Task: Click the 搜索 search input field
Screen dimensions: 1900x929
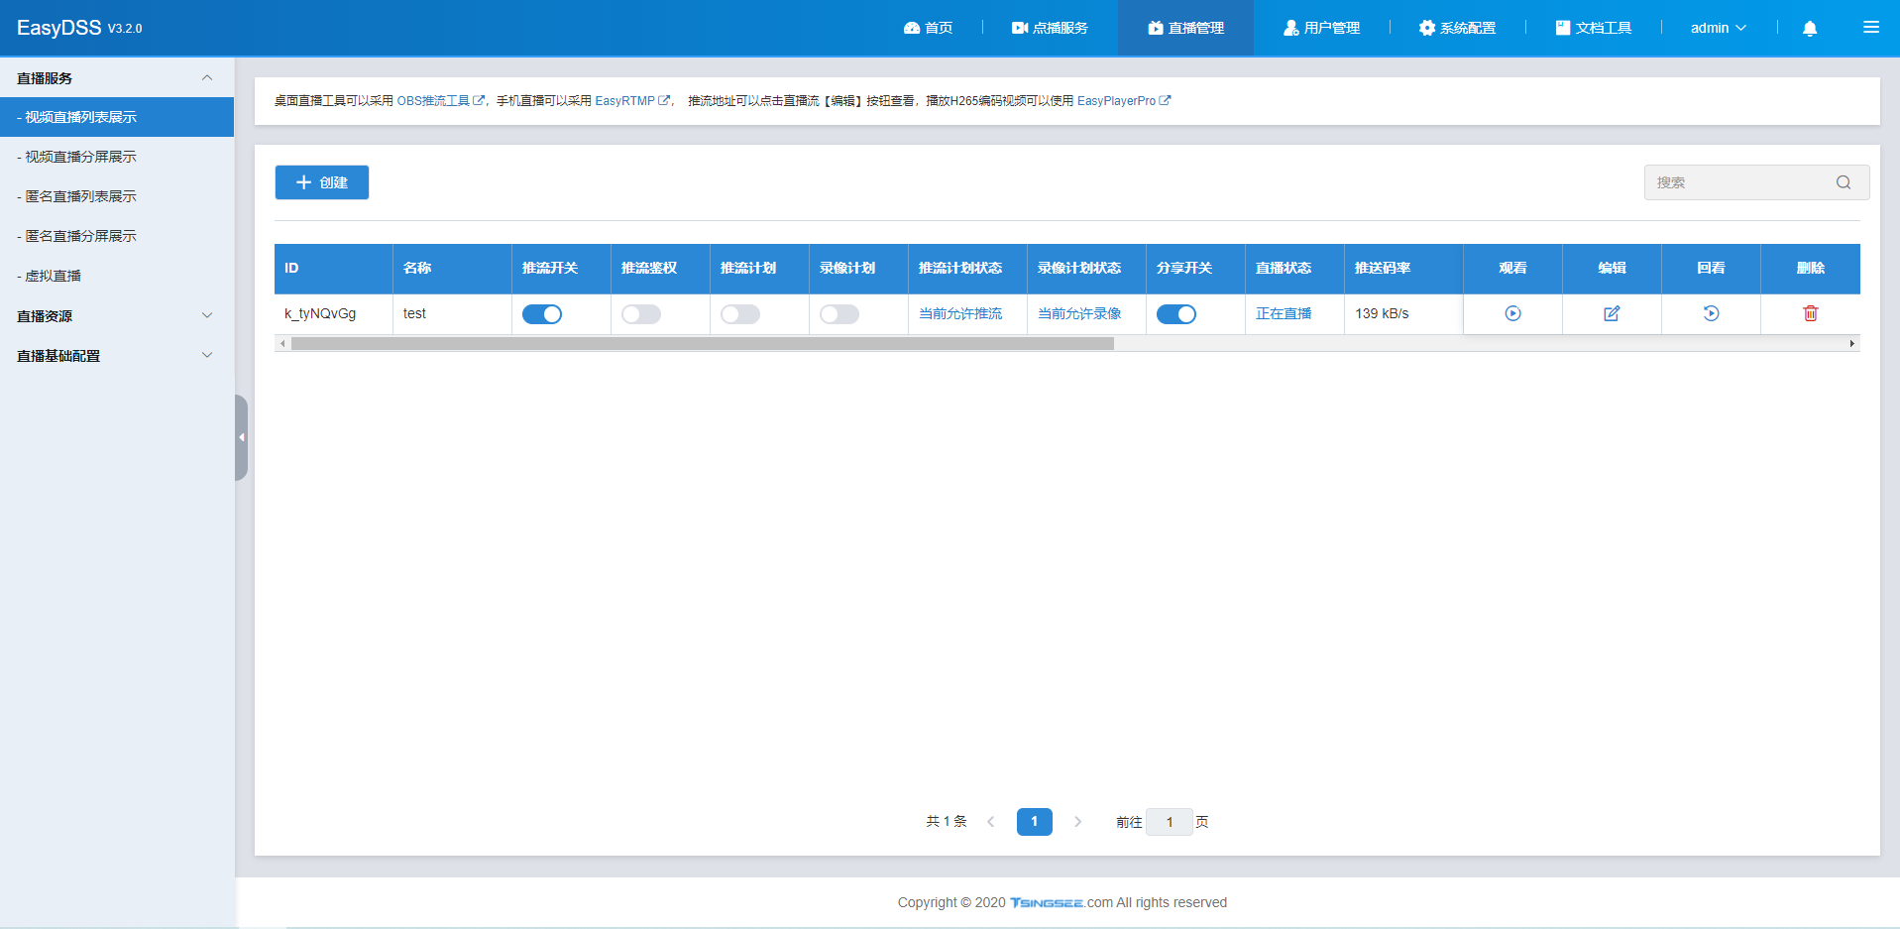Action: pyautogui.click(x=1756, y=182)
